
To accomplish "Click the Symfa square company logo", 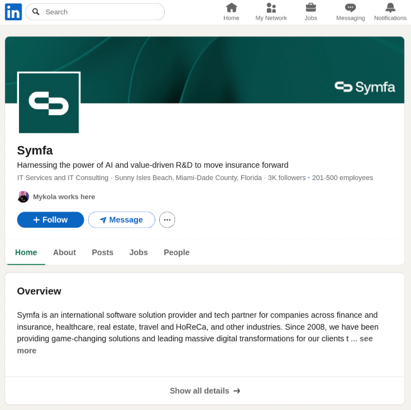I will pos(49,102).
